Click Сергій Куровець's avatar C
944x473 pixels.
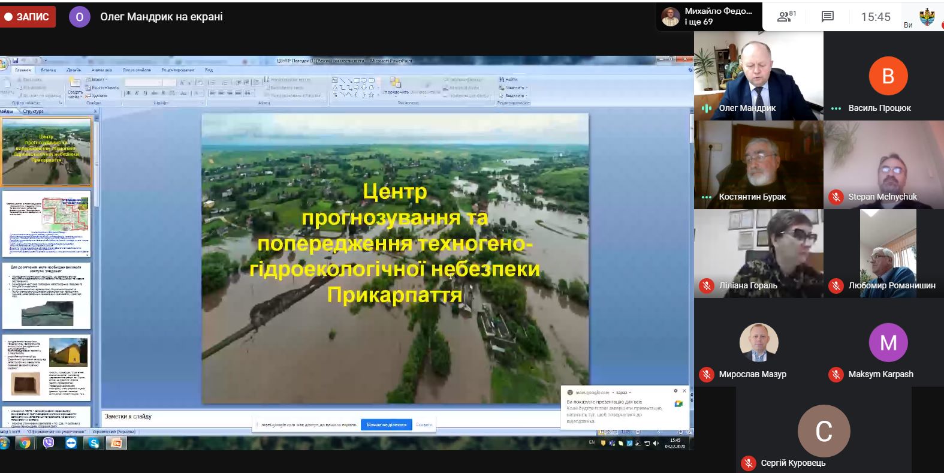click(824, 431)
